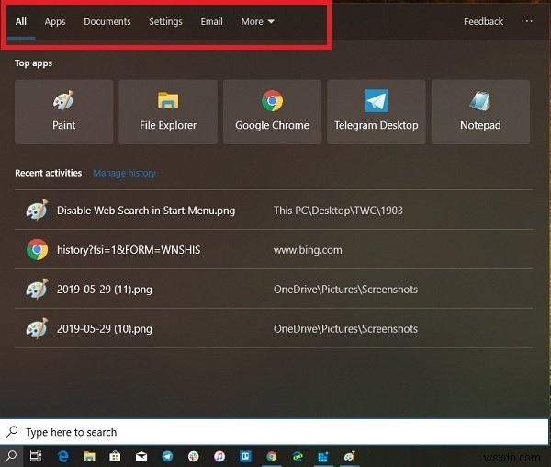Click the Chrome icon beside the bing history entry
Screen dimensions: 551x467
click(37, 250)
